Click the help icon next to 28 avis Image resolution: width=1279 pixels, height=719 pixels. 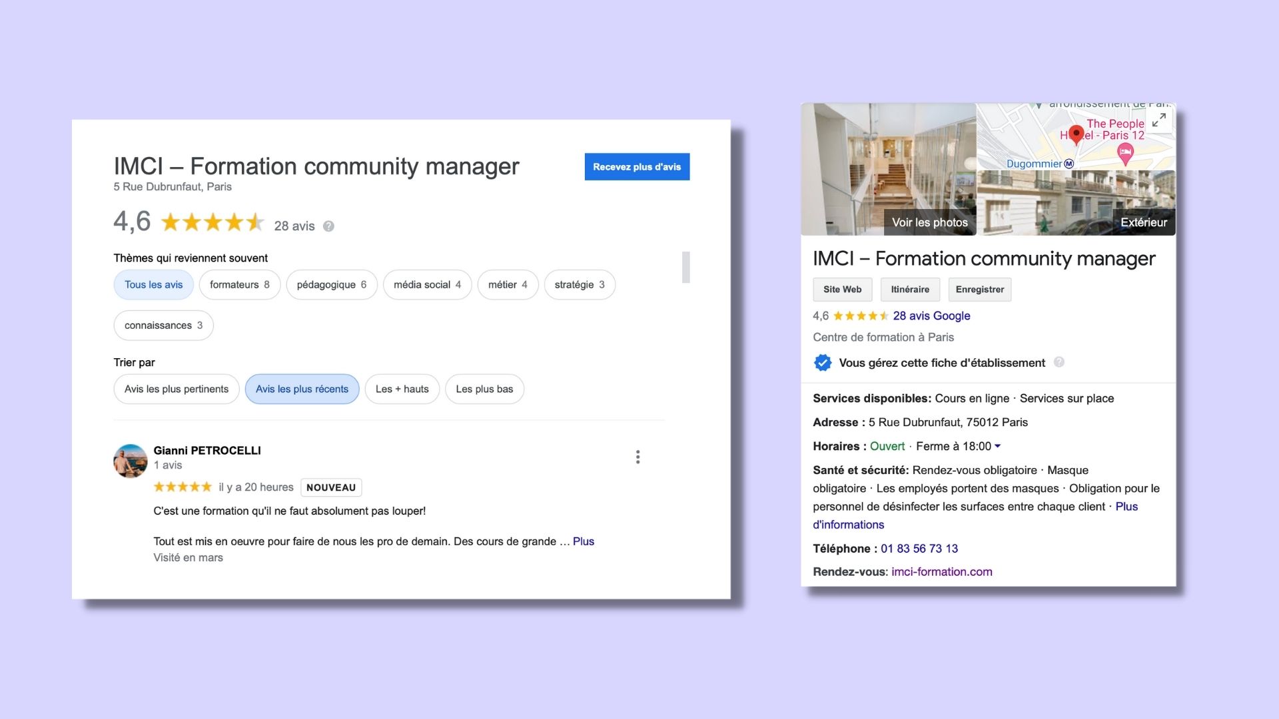[328, 226]
